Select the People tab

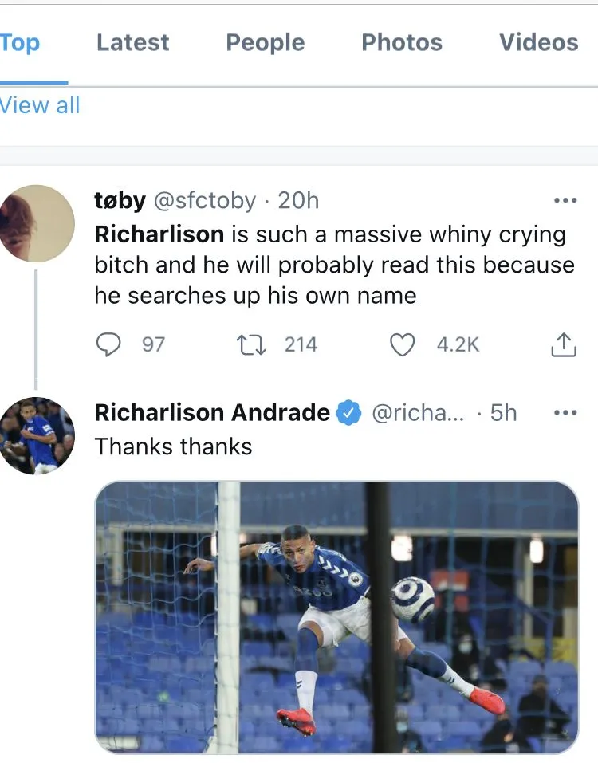pyautogui.click(x=265, y=42)
